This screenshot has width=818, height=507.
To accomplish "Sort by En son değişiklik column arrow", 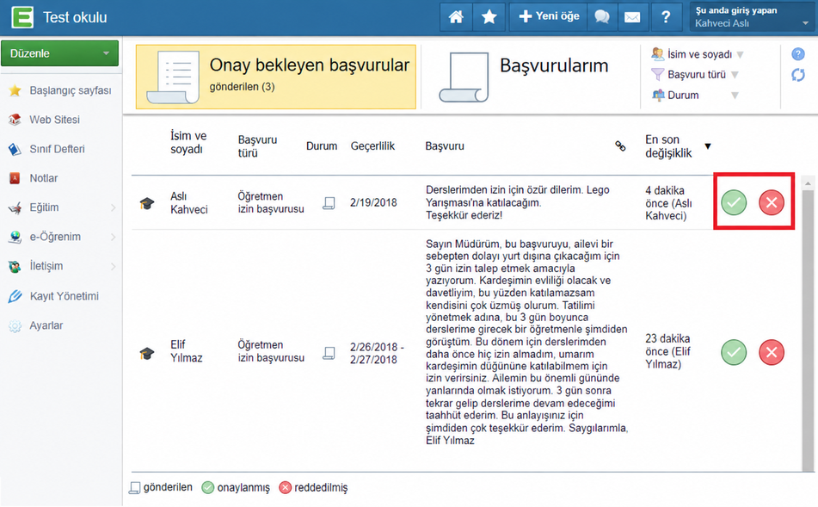I will click(707, 146).
